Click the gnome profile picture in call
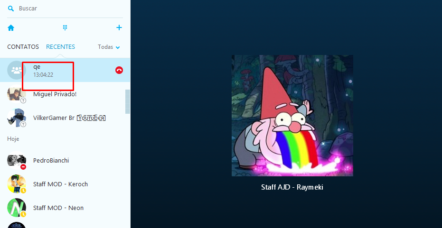 pos(292,116)
